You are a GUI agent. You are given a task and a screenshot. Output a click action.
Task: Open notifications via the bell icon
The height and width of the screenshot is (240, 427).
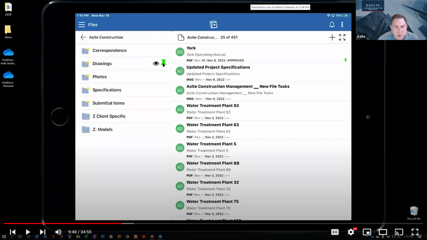[x=332, y=24]
